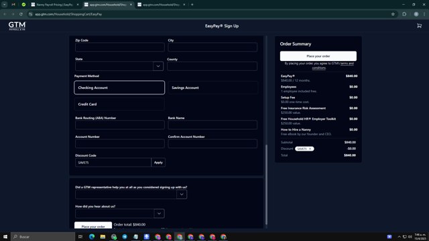Viewport: 429px width, 241px height.
Task: Select Savings Account payment method
Action: [213, 88]
